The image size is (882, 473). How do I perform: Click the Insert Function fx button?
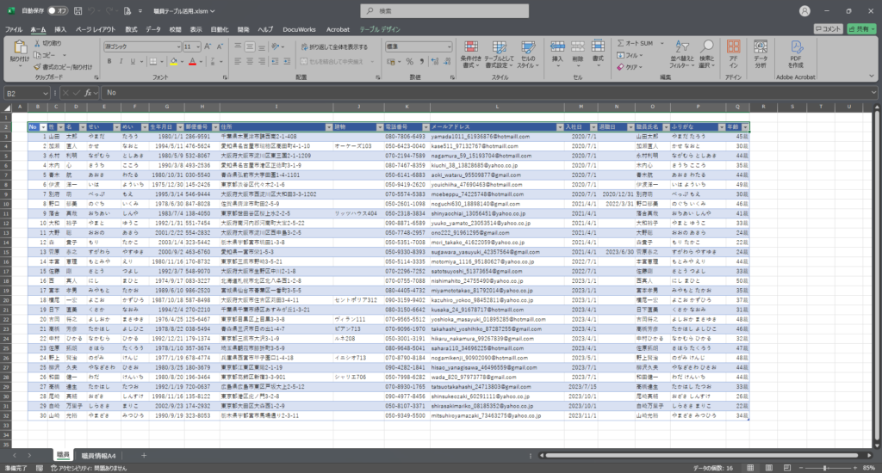(x=89, y=93)
